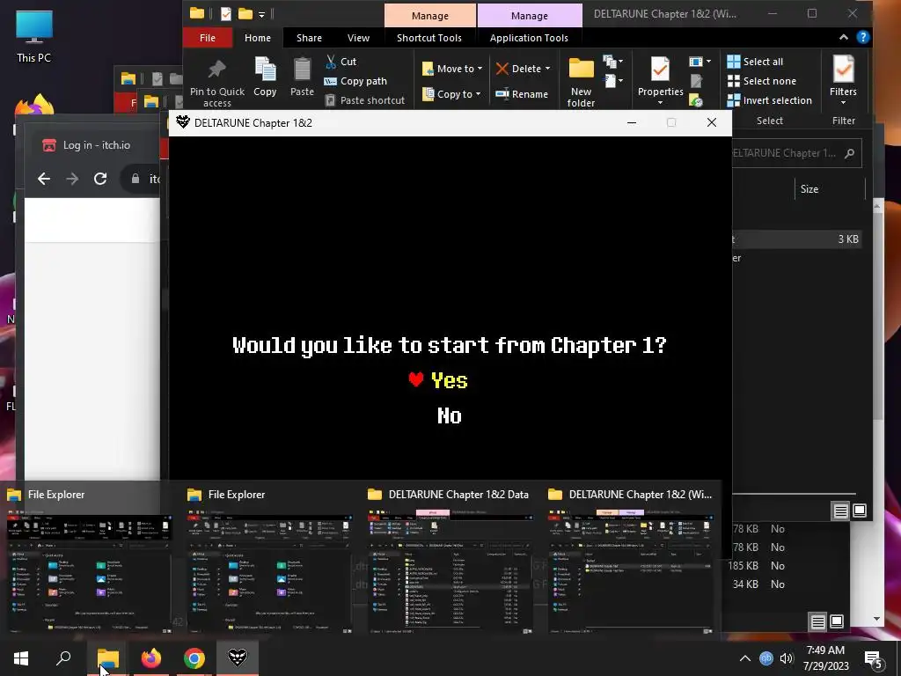Viewport: 901px width, 676px height.
Task: Click the DELTARUNE taskbar icon
Action: pos(238,658)
